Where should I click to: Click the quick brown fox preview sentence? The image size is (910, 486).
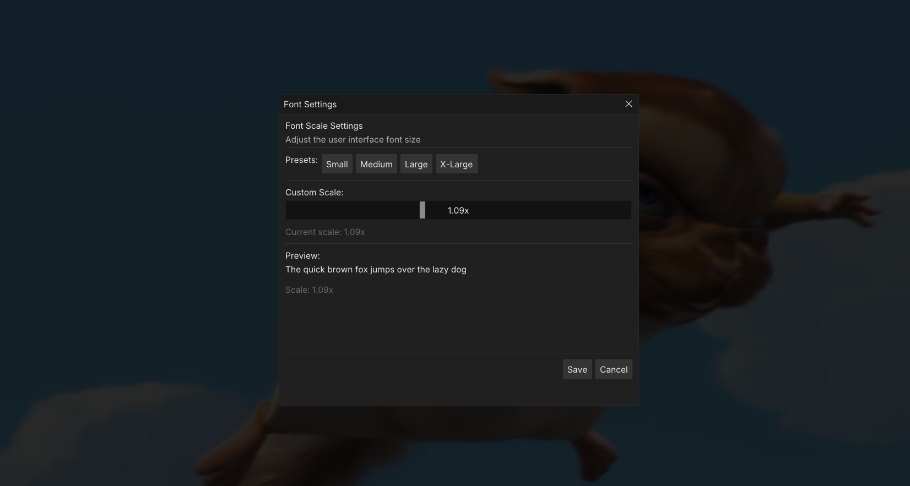pyautogui.click(x=376, y=270)
